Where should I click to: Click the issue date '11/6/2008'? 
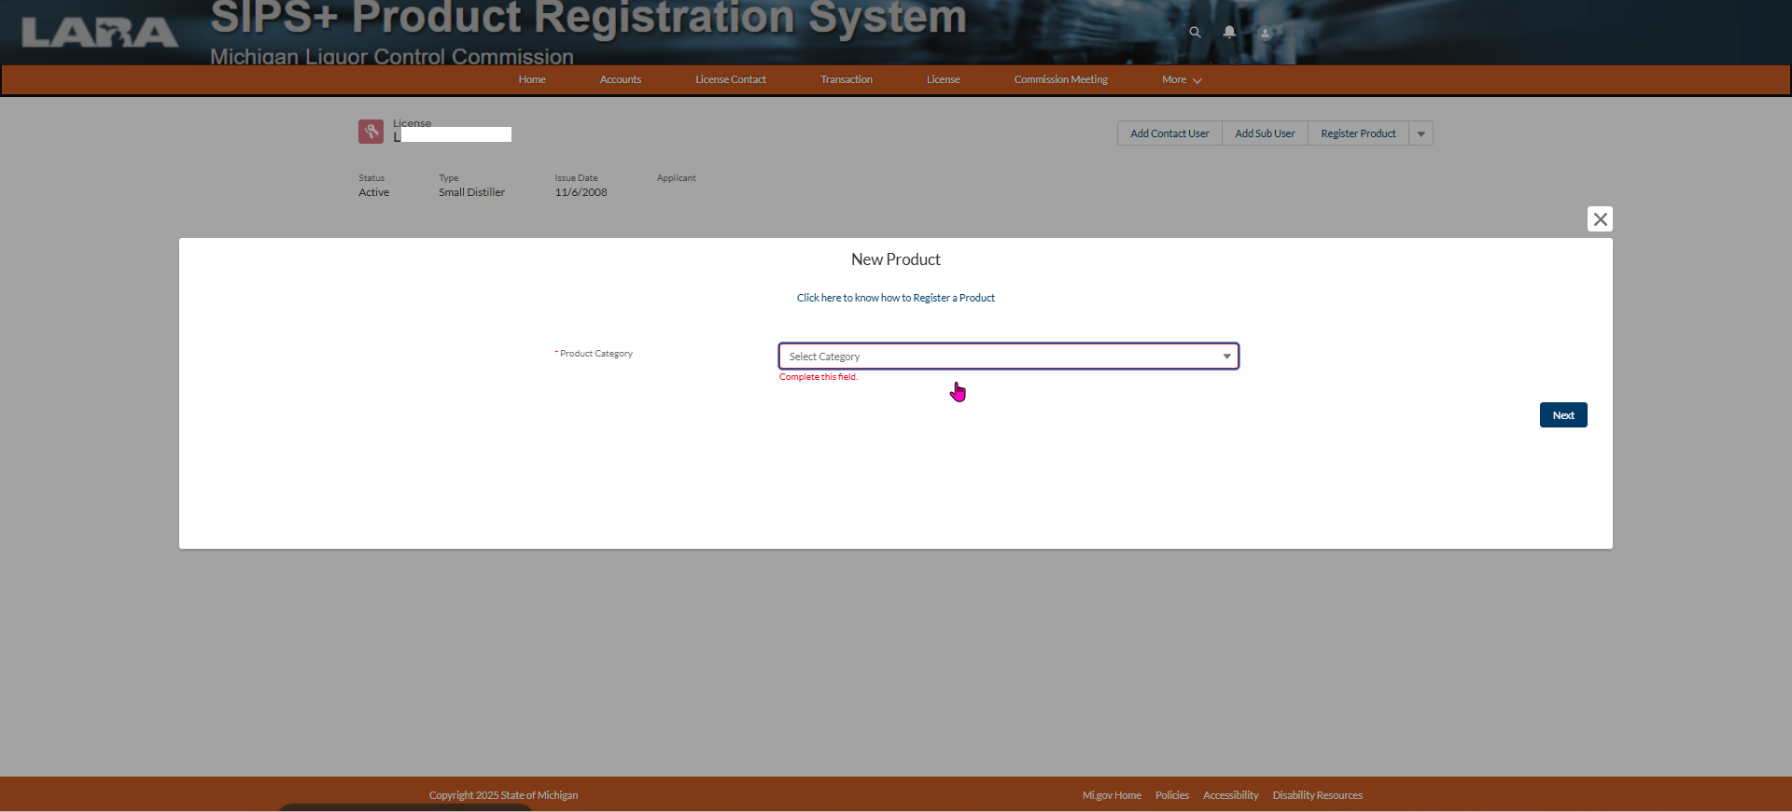tap(581, 192)
